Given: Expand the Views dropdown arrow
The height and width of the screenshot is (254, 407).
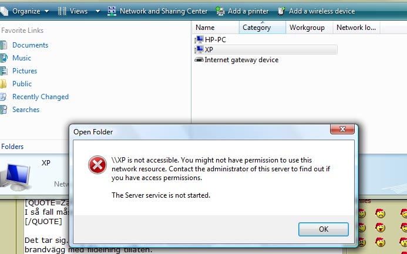Looking at the screenshot, I should (98, 11).
